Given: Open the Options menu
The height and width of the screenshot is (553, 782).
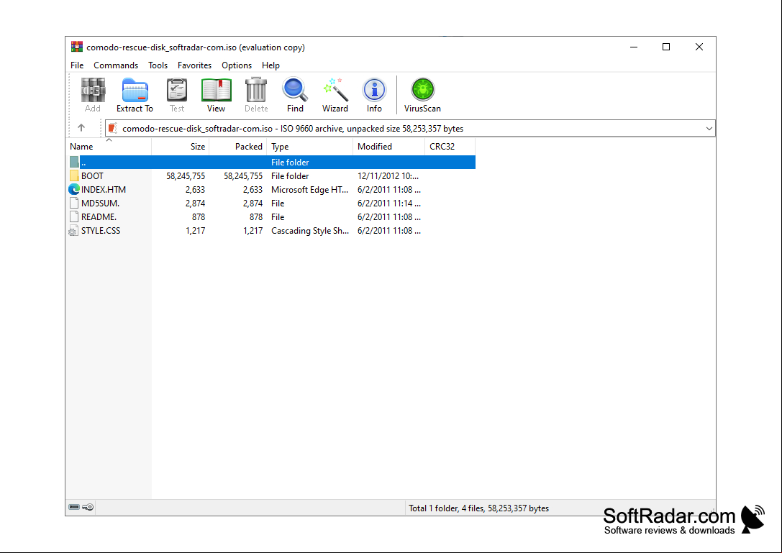Looking at the screenshot, I should point(237,65).
